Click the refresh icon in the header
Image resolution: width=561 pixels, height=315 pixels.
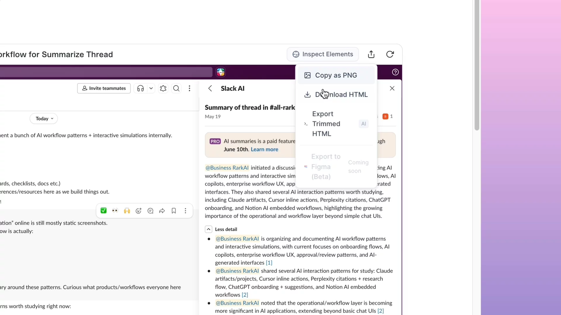point(390,54)
